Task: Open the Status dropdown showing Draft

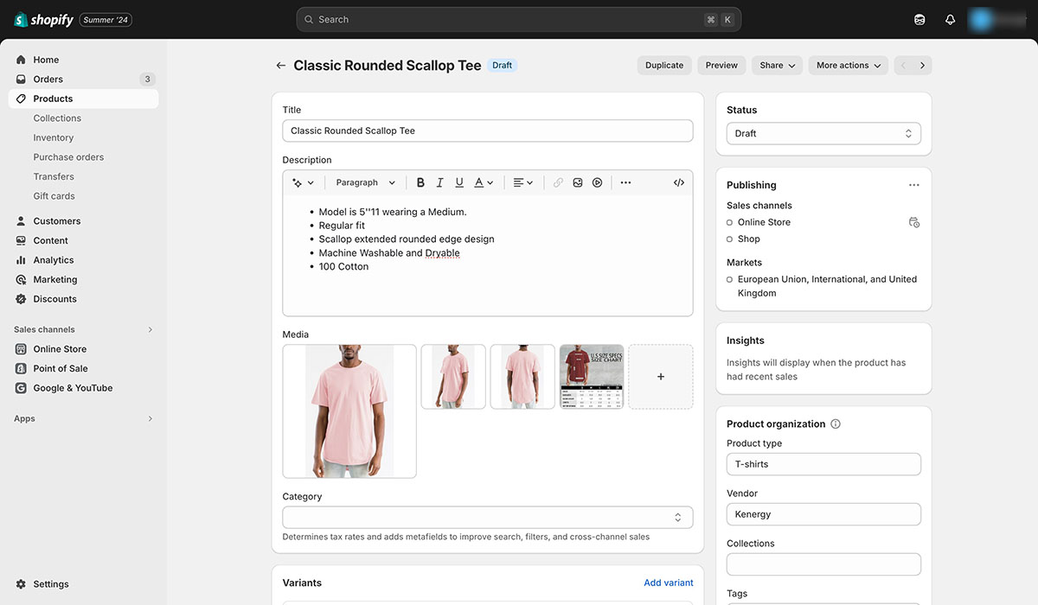Action: pos(823,133)
